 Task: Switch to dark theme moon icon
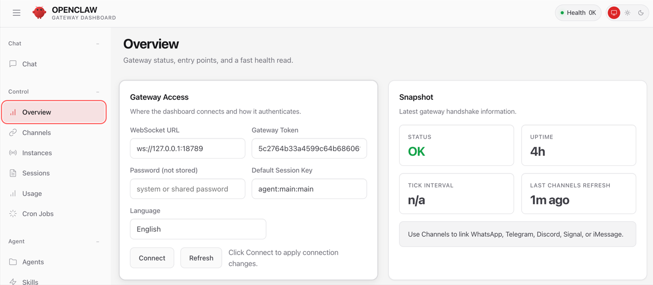(641, 13)
